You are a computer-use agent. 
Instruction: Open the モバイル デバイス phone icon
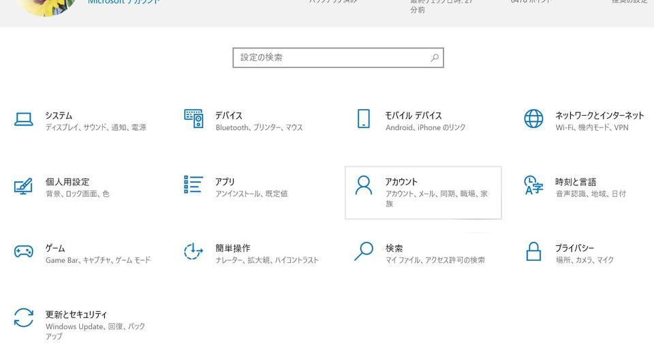[363, 119]
